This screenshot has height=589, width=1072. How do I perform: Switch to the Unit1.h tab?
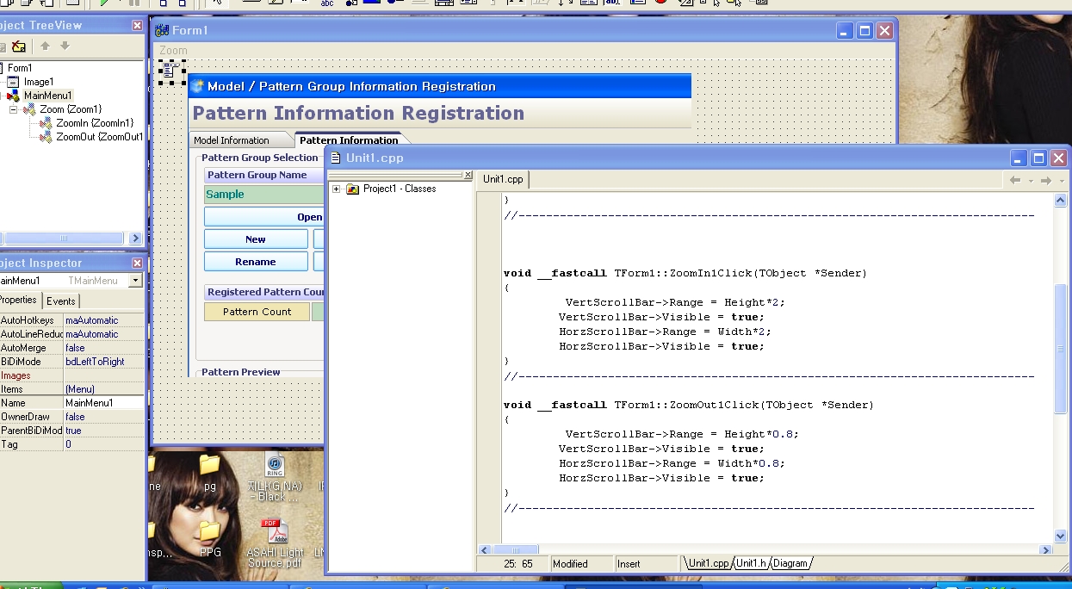(751, 563)
